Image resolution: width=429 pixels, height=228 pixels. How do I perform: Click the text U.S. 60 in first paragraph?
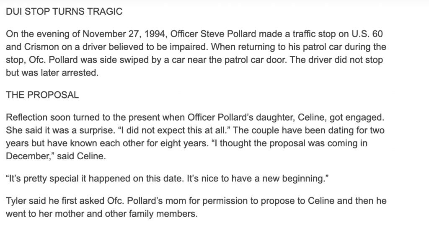(367, 34)
